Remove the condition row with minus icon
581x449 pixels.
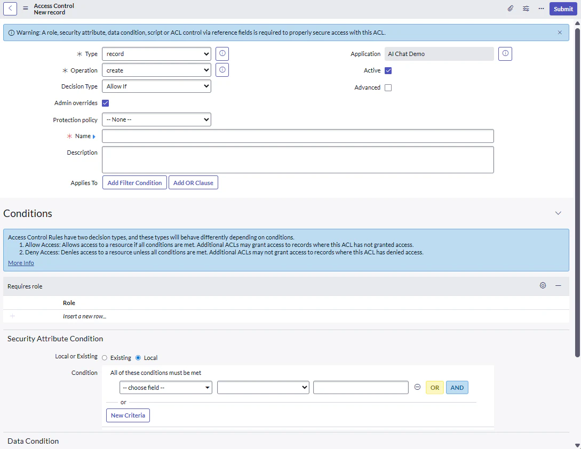click(417, 387)
